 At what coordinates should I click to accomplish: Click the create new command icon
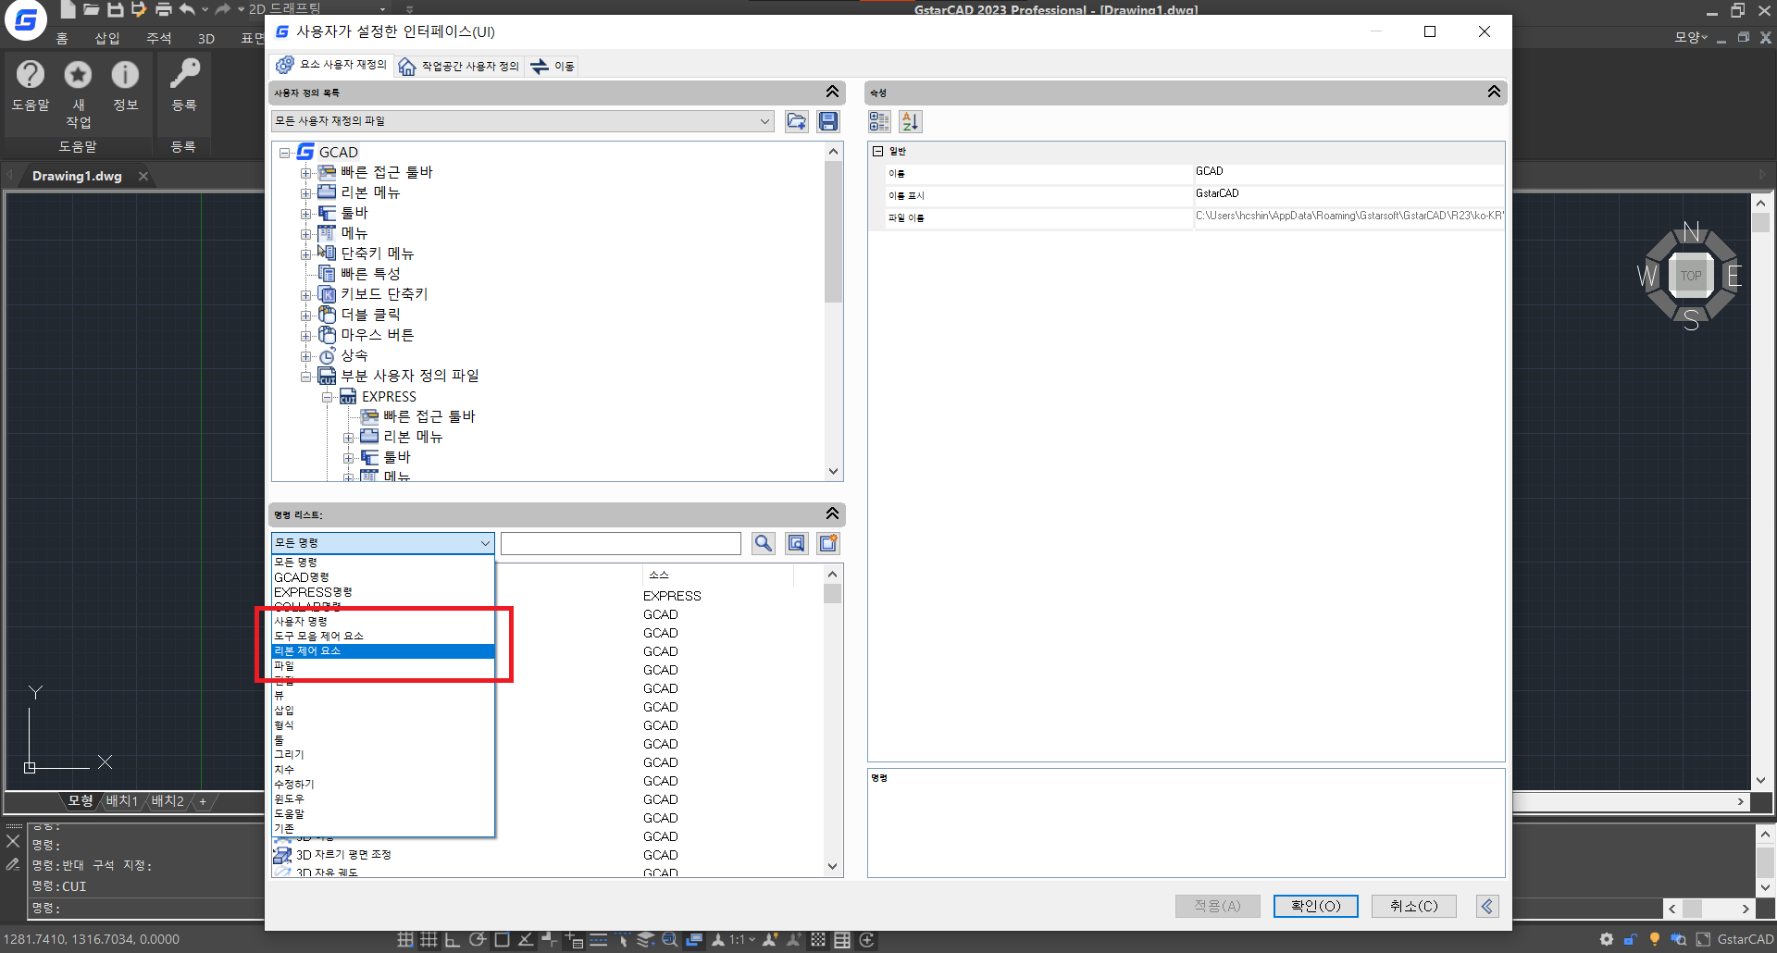coord(828,543)
